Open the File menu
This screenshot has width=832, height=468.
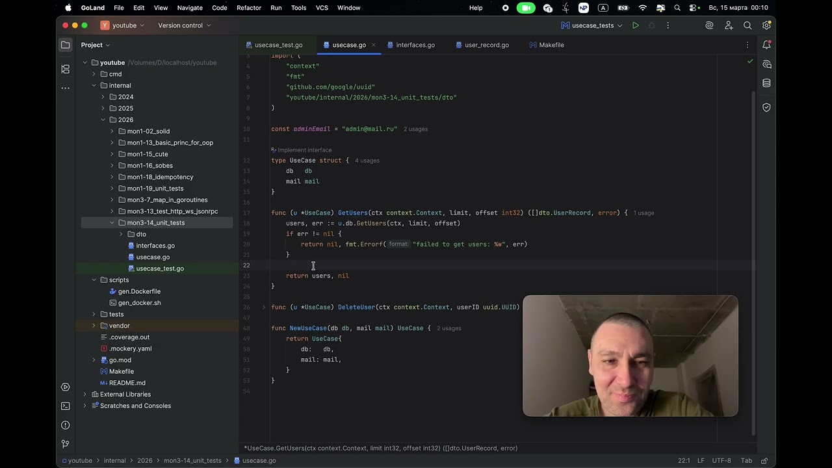tap(119, 8)
